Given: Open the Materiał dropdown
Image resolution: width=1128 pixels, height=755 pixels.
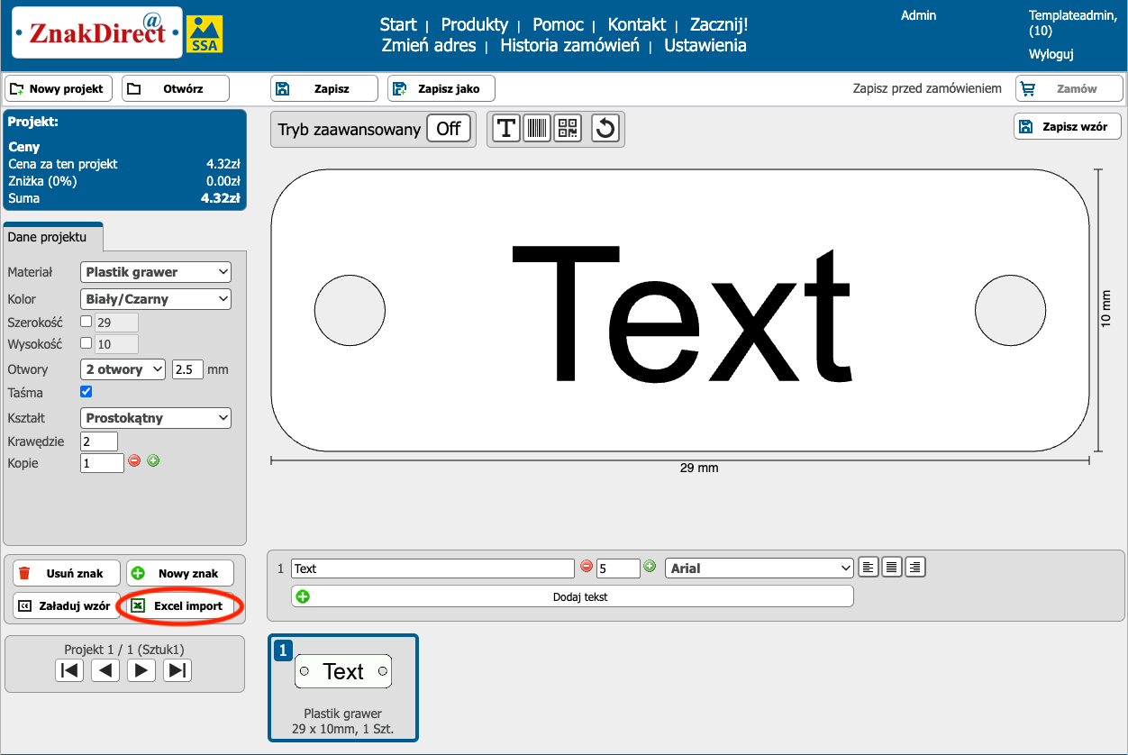Looking at the screenshot, I should pyautogui.click(x=156, y=272).
